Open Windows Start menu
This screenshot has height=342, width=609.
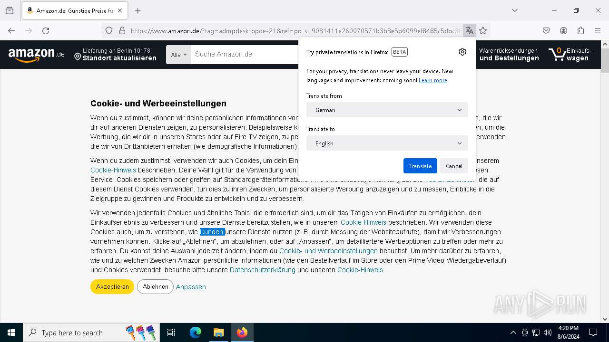tap(11, 332)
